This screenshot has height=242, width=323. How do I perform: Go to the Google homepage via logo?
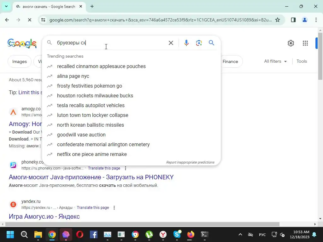coord(22,43)
